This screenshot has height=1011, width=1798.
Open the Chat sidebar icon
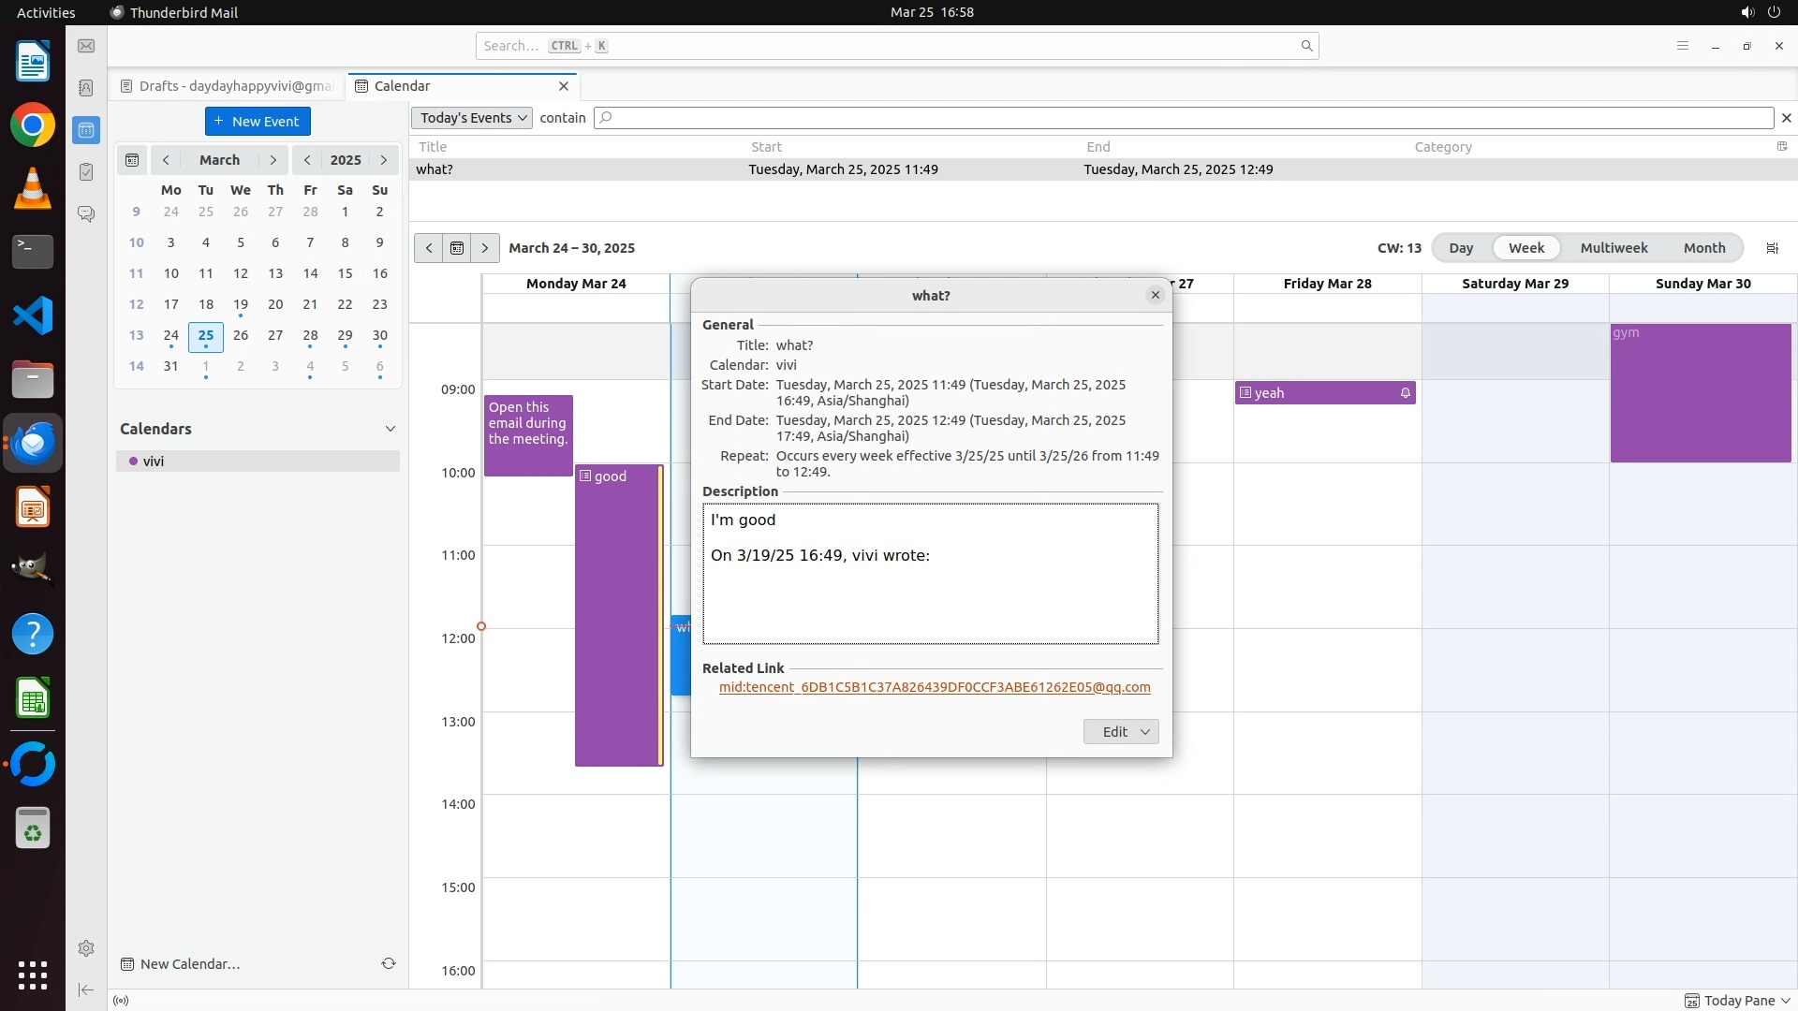(86, 214)
